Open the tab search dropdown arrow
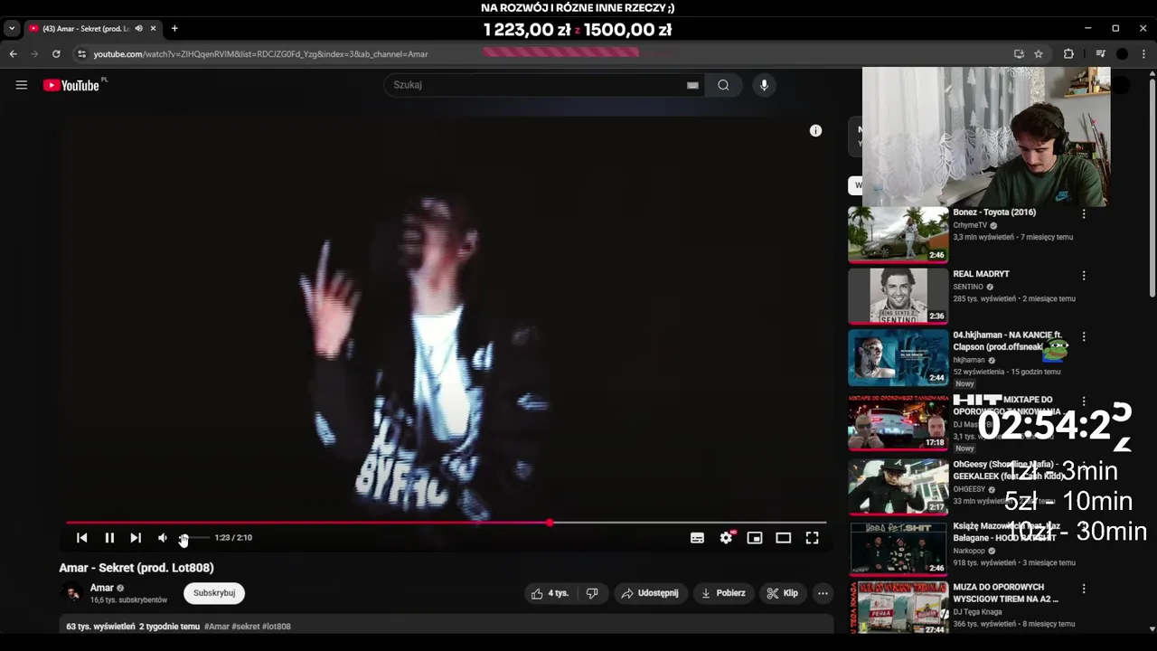This screenshot has width=1157, height=651. point(12,29)
